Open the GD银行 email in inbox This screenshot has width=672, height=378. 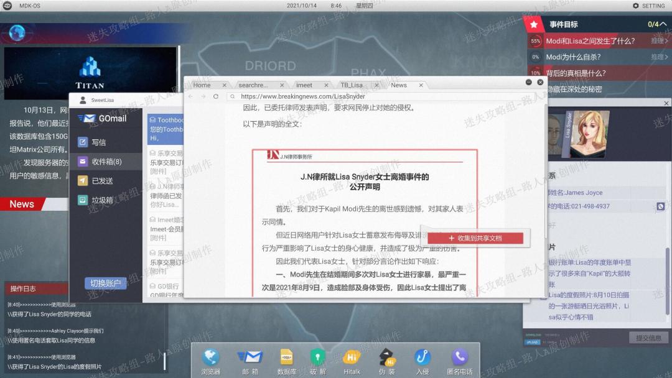coord(166,290)
